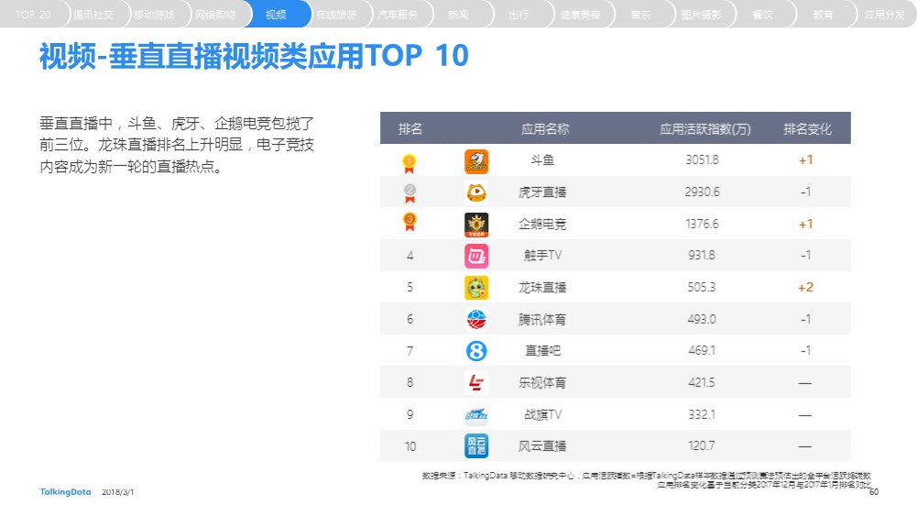Switch to the 教育 tab
Image resolution: width=917 pixels, height=516 pixels.
pyautogui.click(x=824, y=14)
